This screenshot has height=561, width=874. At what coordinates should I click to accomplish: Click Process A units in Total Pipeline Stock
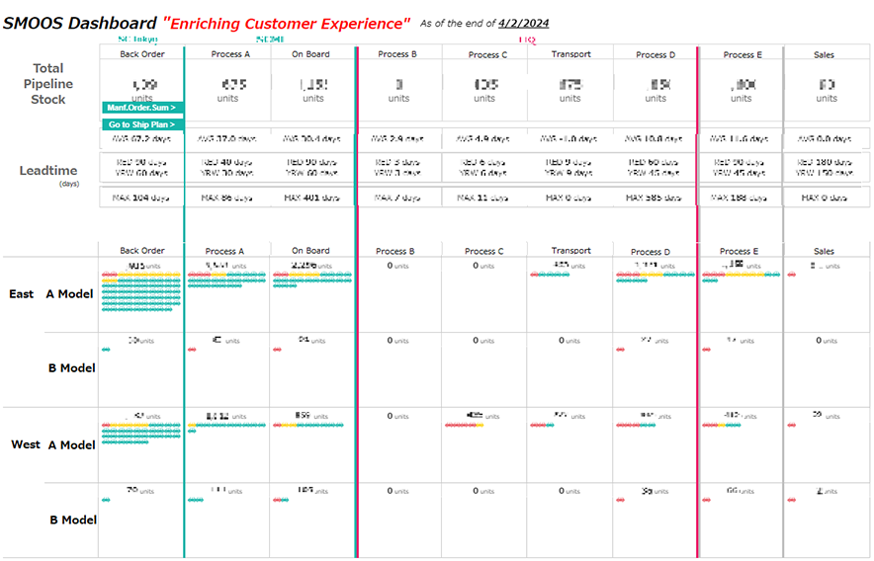click(227, 89)
